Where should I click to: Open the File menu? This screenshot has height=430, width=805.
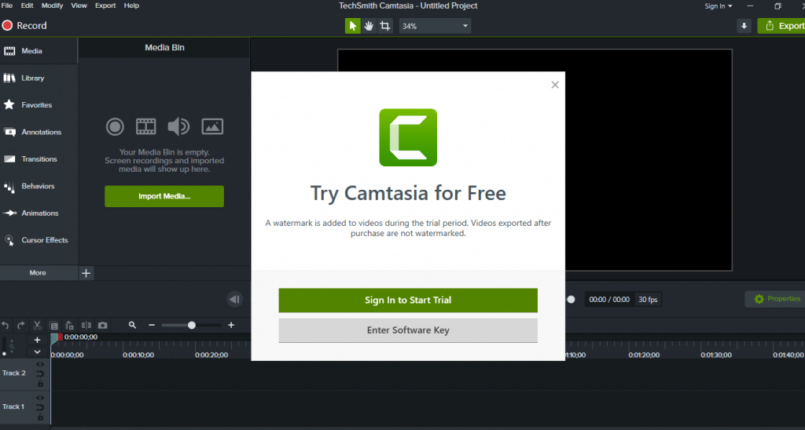[x=6, y=5]
